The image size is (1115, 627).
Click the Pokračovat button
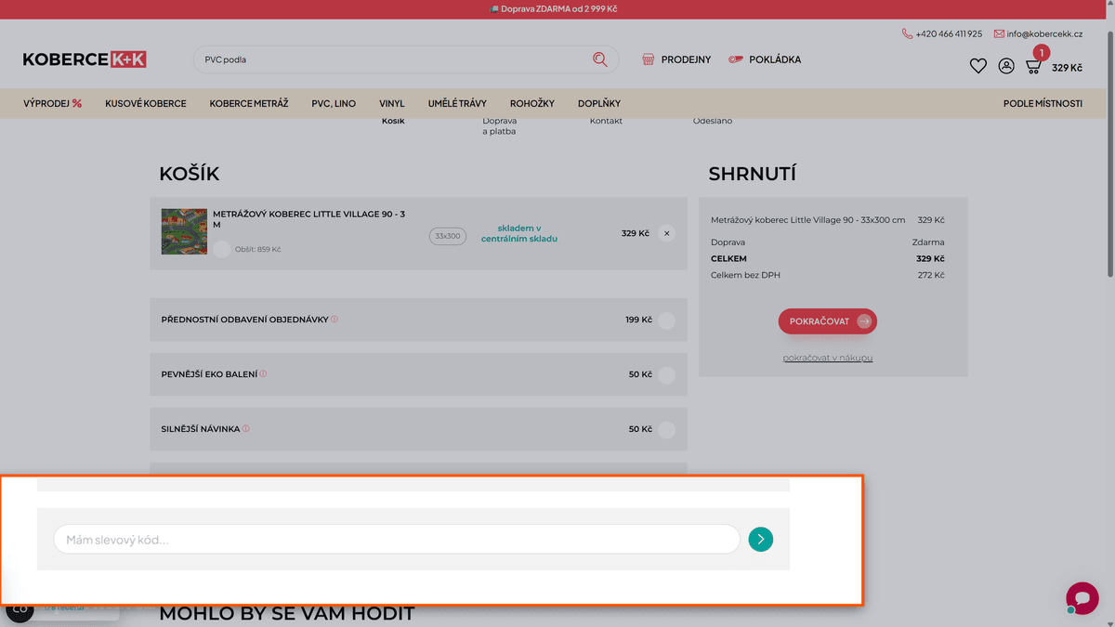828,321
